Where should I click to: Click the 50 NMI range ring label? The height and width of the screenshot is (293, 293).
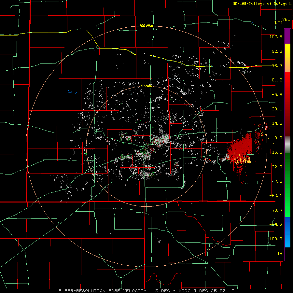point(147,86)
